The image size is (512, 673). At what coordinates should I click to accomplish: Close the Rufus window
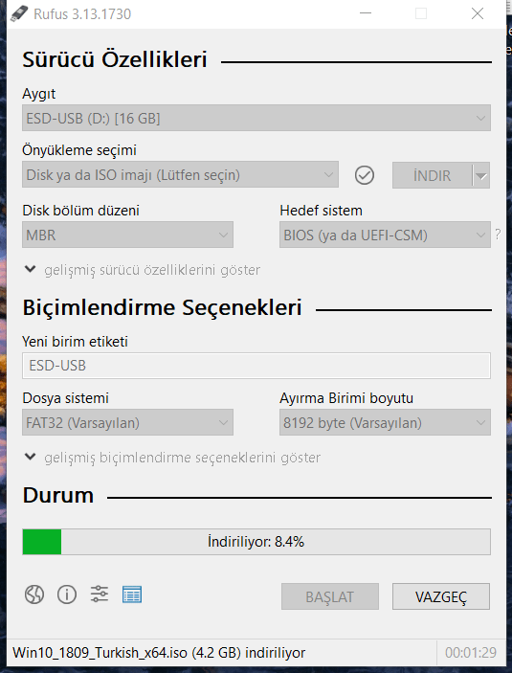click(478, 13)
